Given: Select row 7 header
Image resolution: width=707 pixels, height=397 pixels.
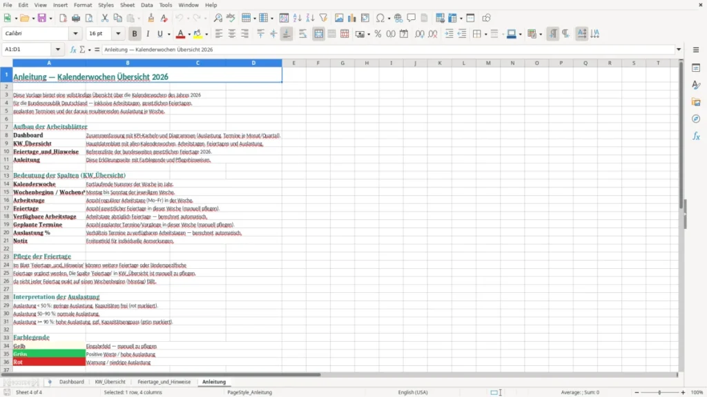Looking at the screenshot, I should coord(6,127).
